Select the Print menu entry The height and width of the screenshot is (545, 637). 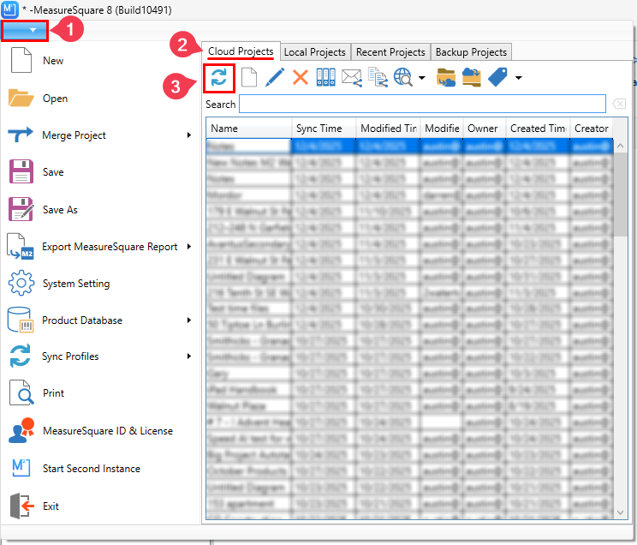pyautogui.click(x=54, y=393)
